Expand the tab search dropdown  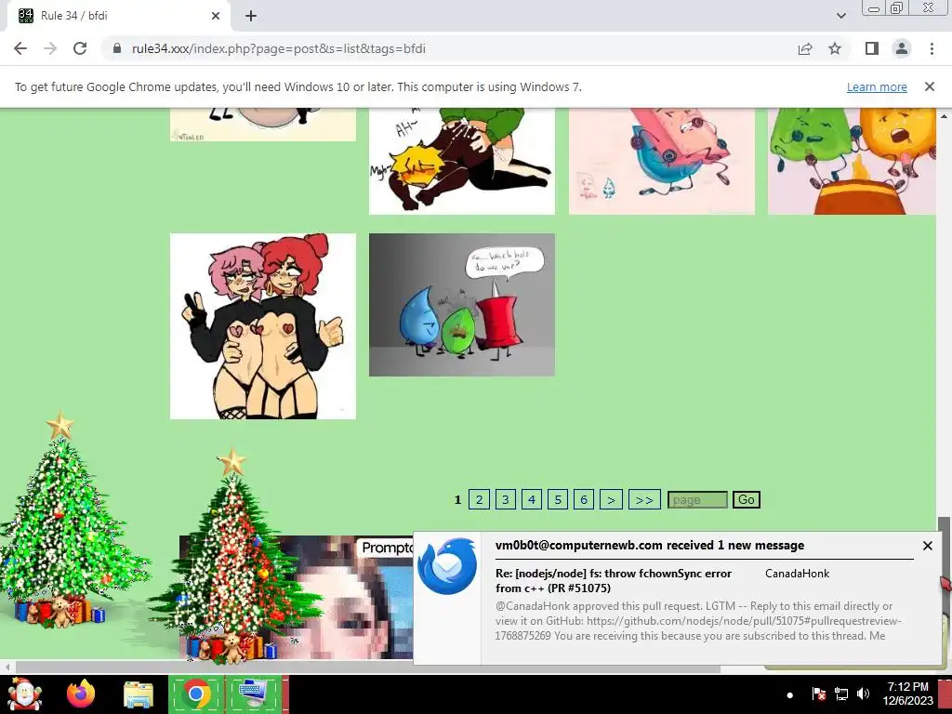pos(840,16)
